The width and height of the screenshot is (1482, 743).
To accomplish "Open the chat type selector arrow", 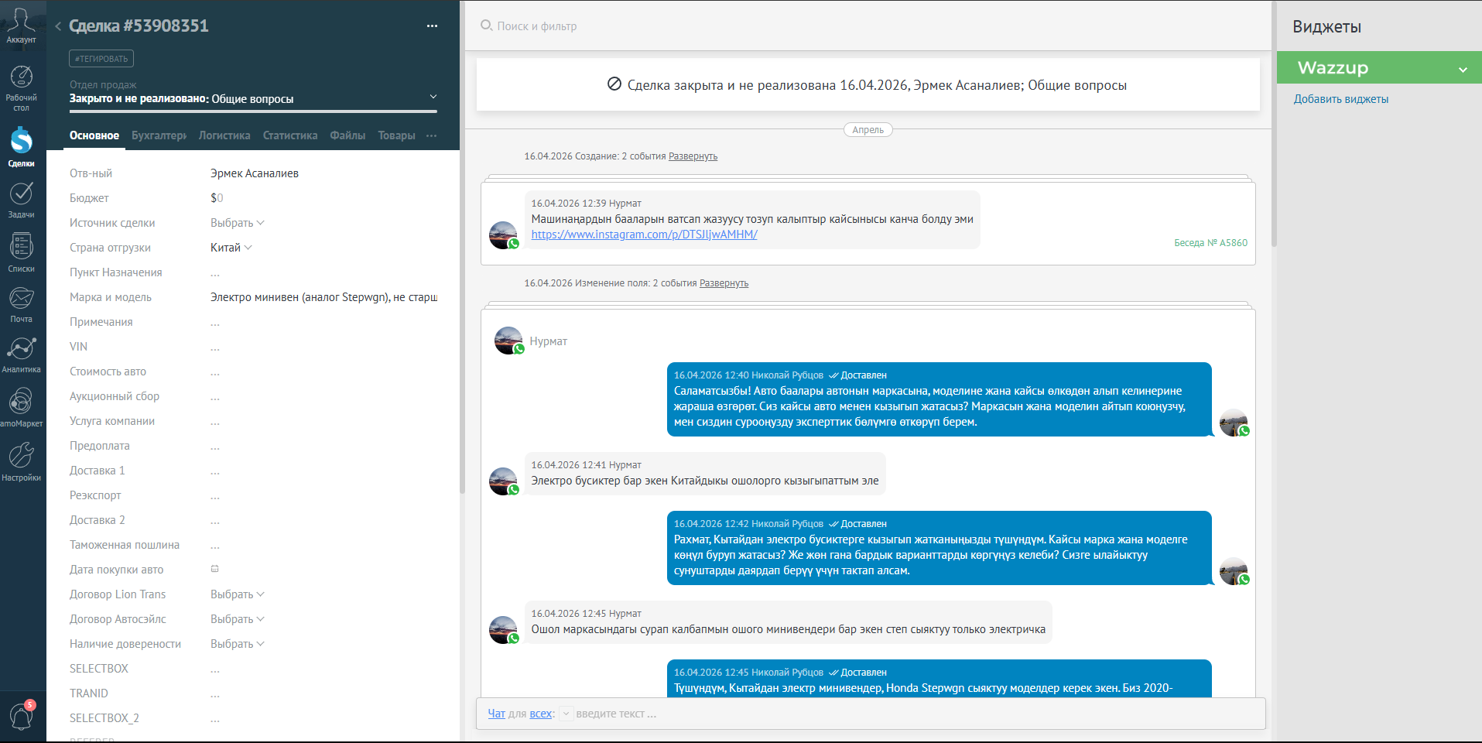I will coord(566,714).
